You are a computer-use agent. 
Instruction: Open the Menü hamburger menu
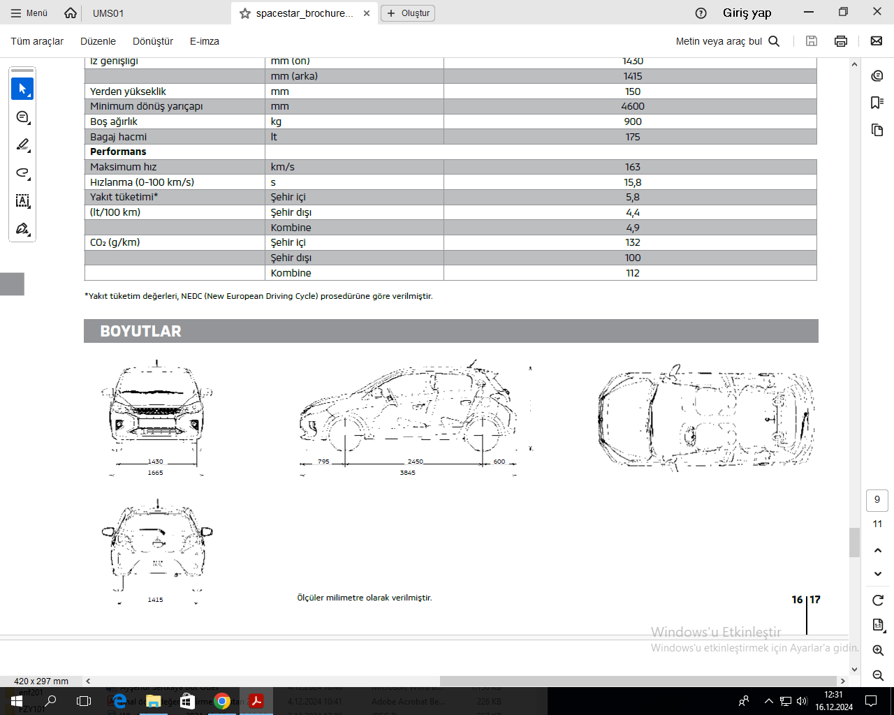click(29, 13)
